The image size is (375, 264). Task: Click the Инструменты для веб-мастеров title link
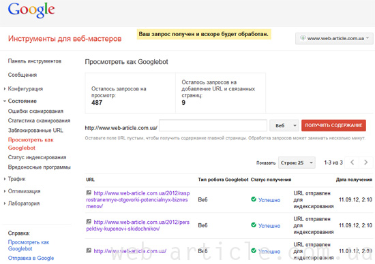(65, 38)
